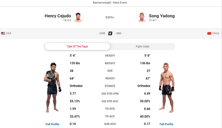Screen dimensions: 222x128
Task: Click the Song Yadong name heading
Action: tap(162, 16)
